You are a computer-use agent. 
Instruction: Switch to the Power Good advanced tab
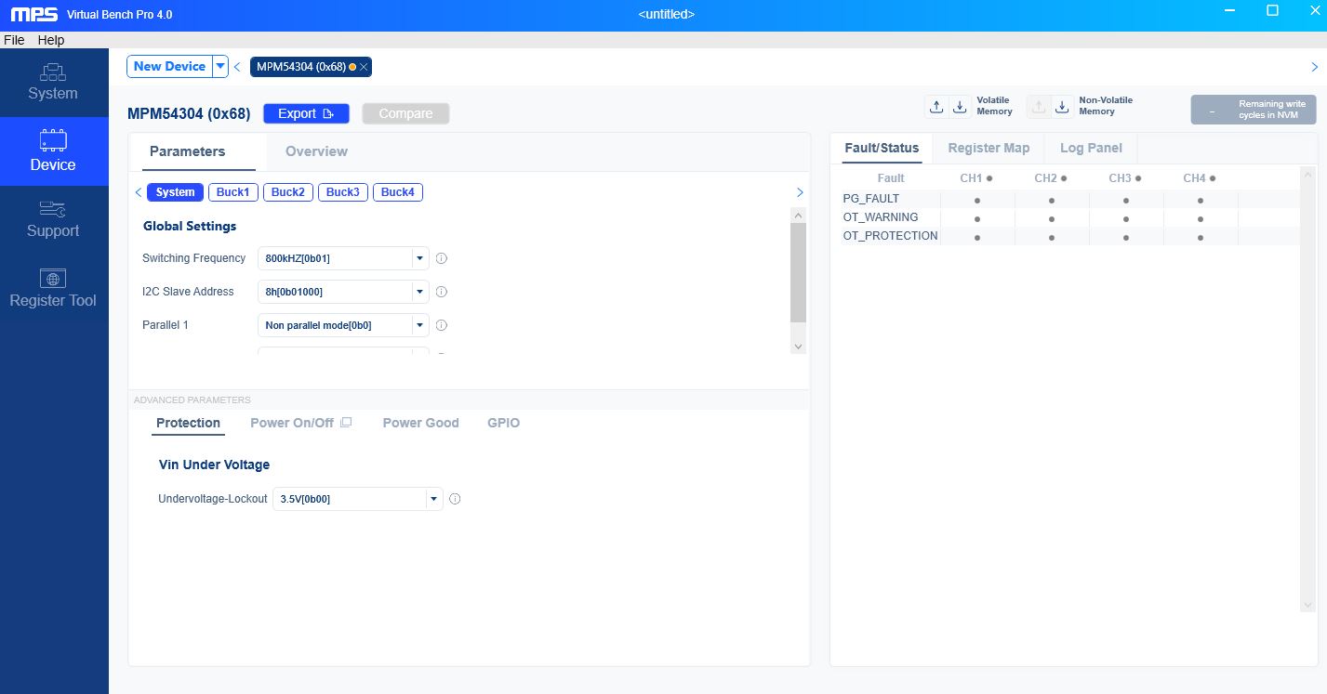coord(420,423)
